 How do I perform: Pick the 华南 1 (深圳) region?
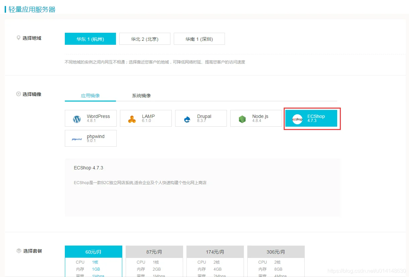point(199,39)
